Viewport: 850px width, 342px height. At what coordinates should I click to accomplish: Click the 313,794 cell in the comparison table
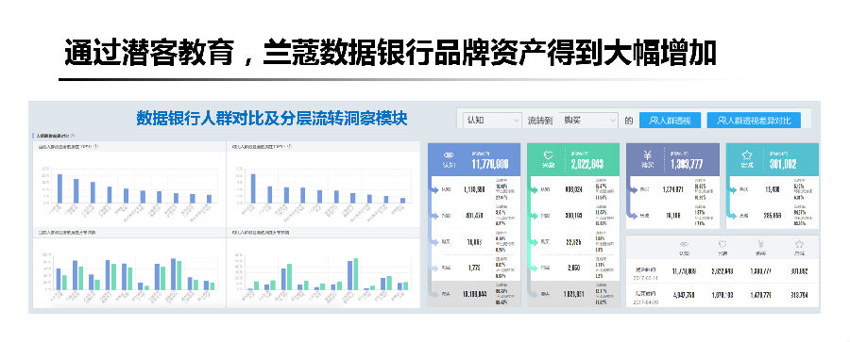[799, 296]
